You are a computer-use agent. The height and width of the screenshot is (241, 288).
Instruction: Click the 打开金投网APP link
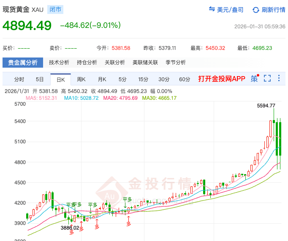tap(222, 79)
